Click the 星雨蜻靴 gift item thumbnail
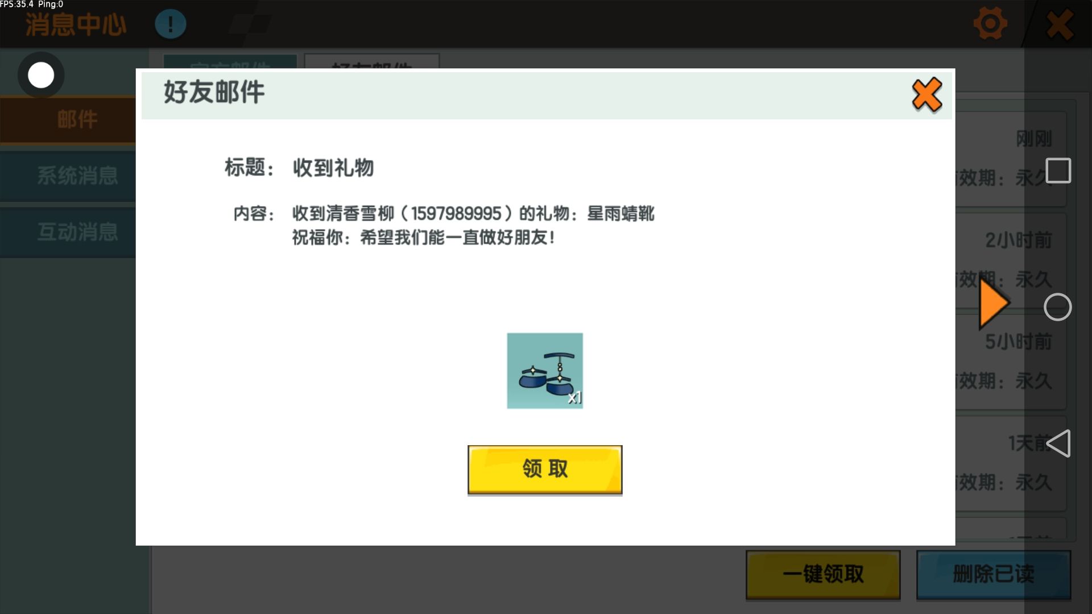Viewport: 1092px width, 614px height. [x=544, y=371]
